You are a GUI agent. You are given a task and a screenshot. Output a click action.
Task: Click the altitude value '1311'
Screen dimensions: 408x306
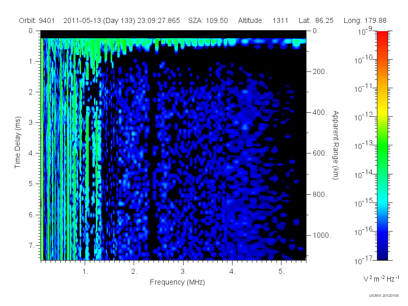click(x=280, y=20)
